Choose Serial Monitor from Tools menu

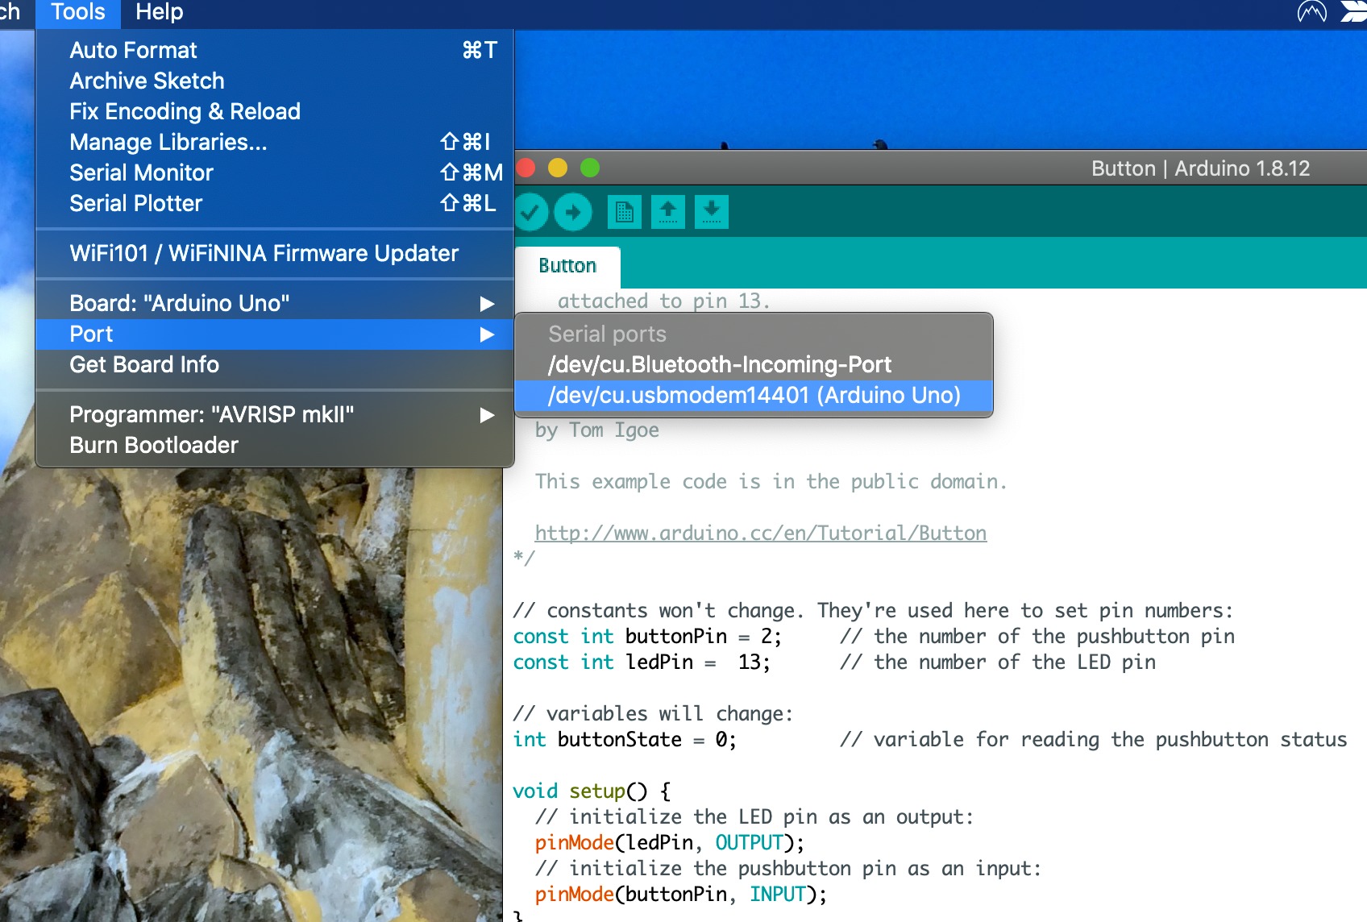click(141, 173)
